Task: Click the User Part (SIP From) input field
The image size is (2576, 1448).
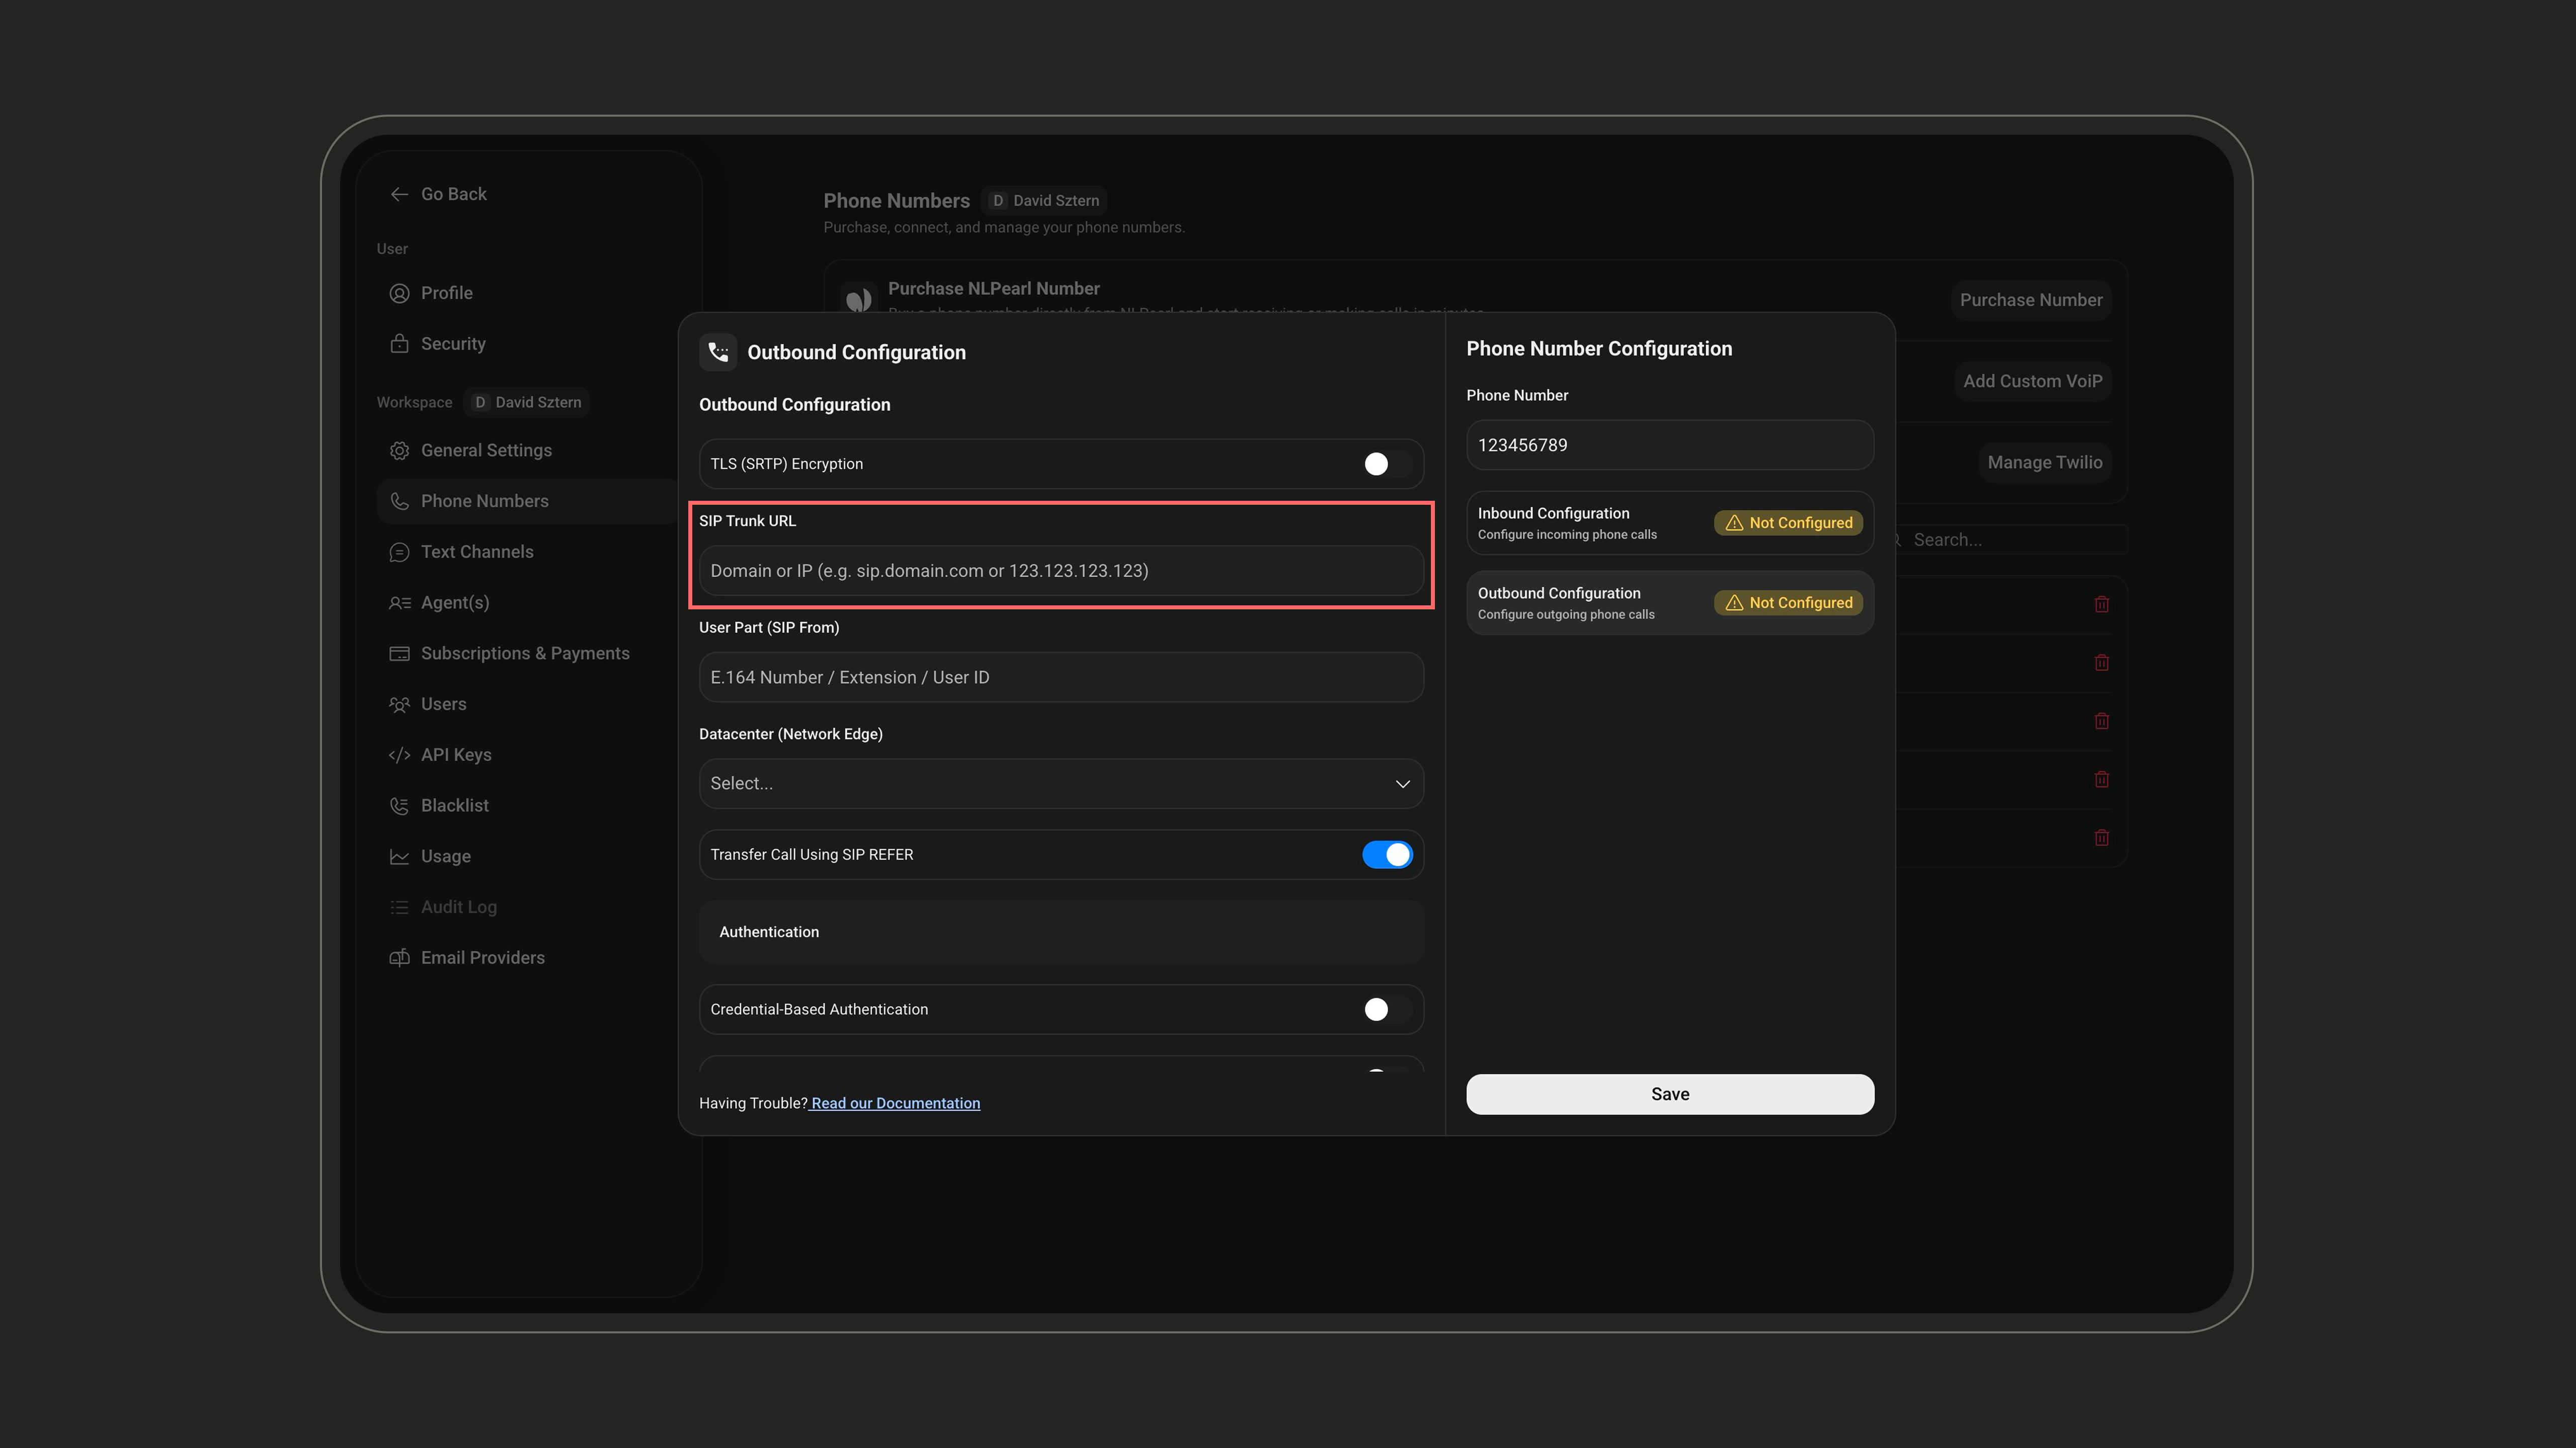Action: click(1061, 678)
